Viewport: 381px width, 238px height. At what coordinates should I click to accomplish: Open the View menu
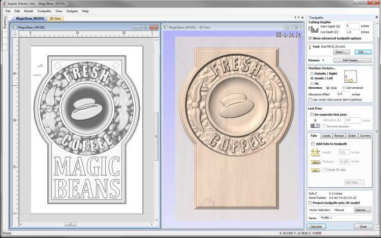59,11
